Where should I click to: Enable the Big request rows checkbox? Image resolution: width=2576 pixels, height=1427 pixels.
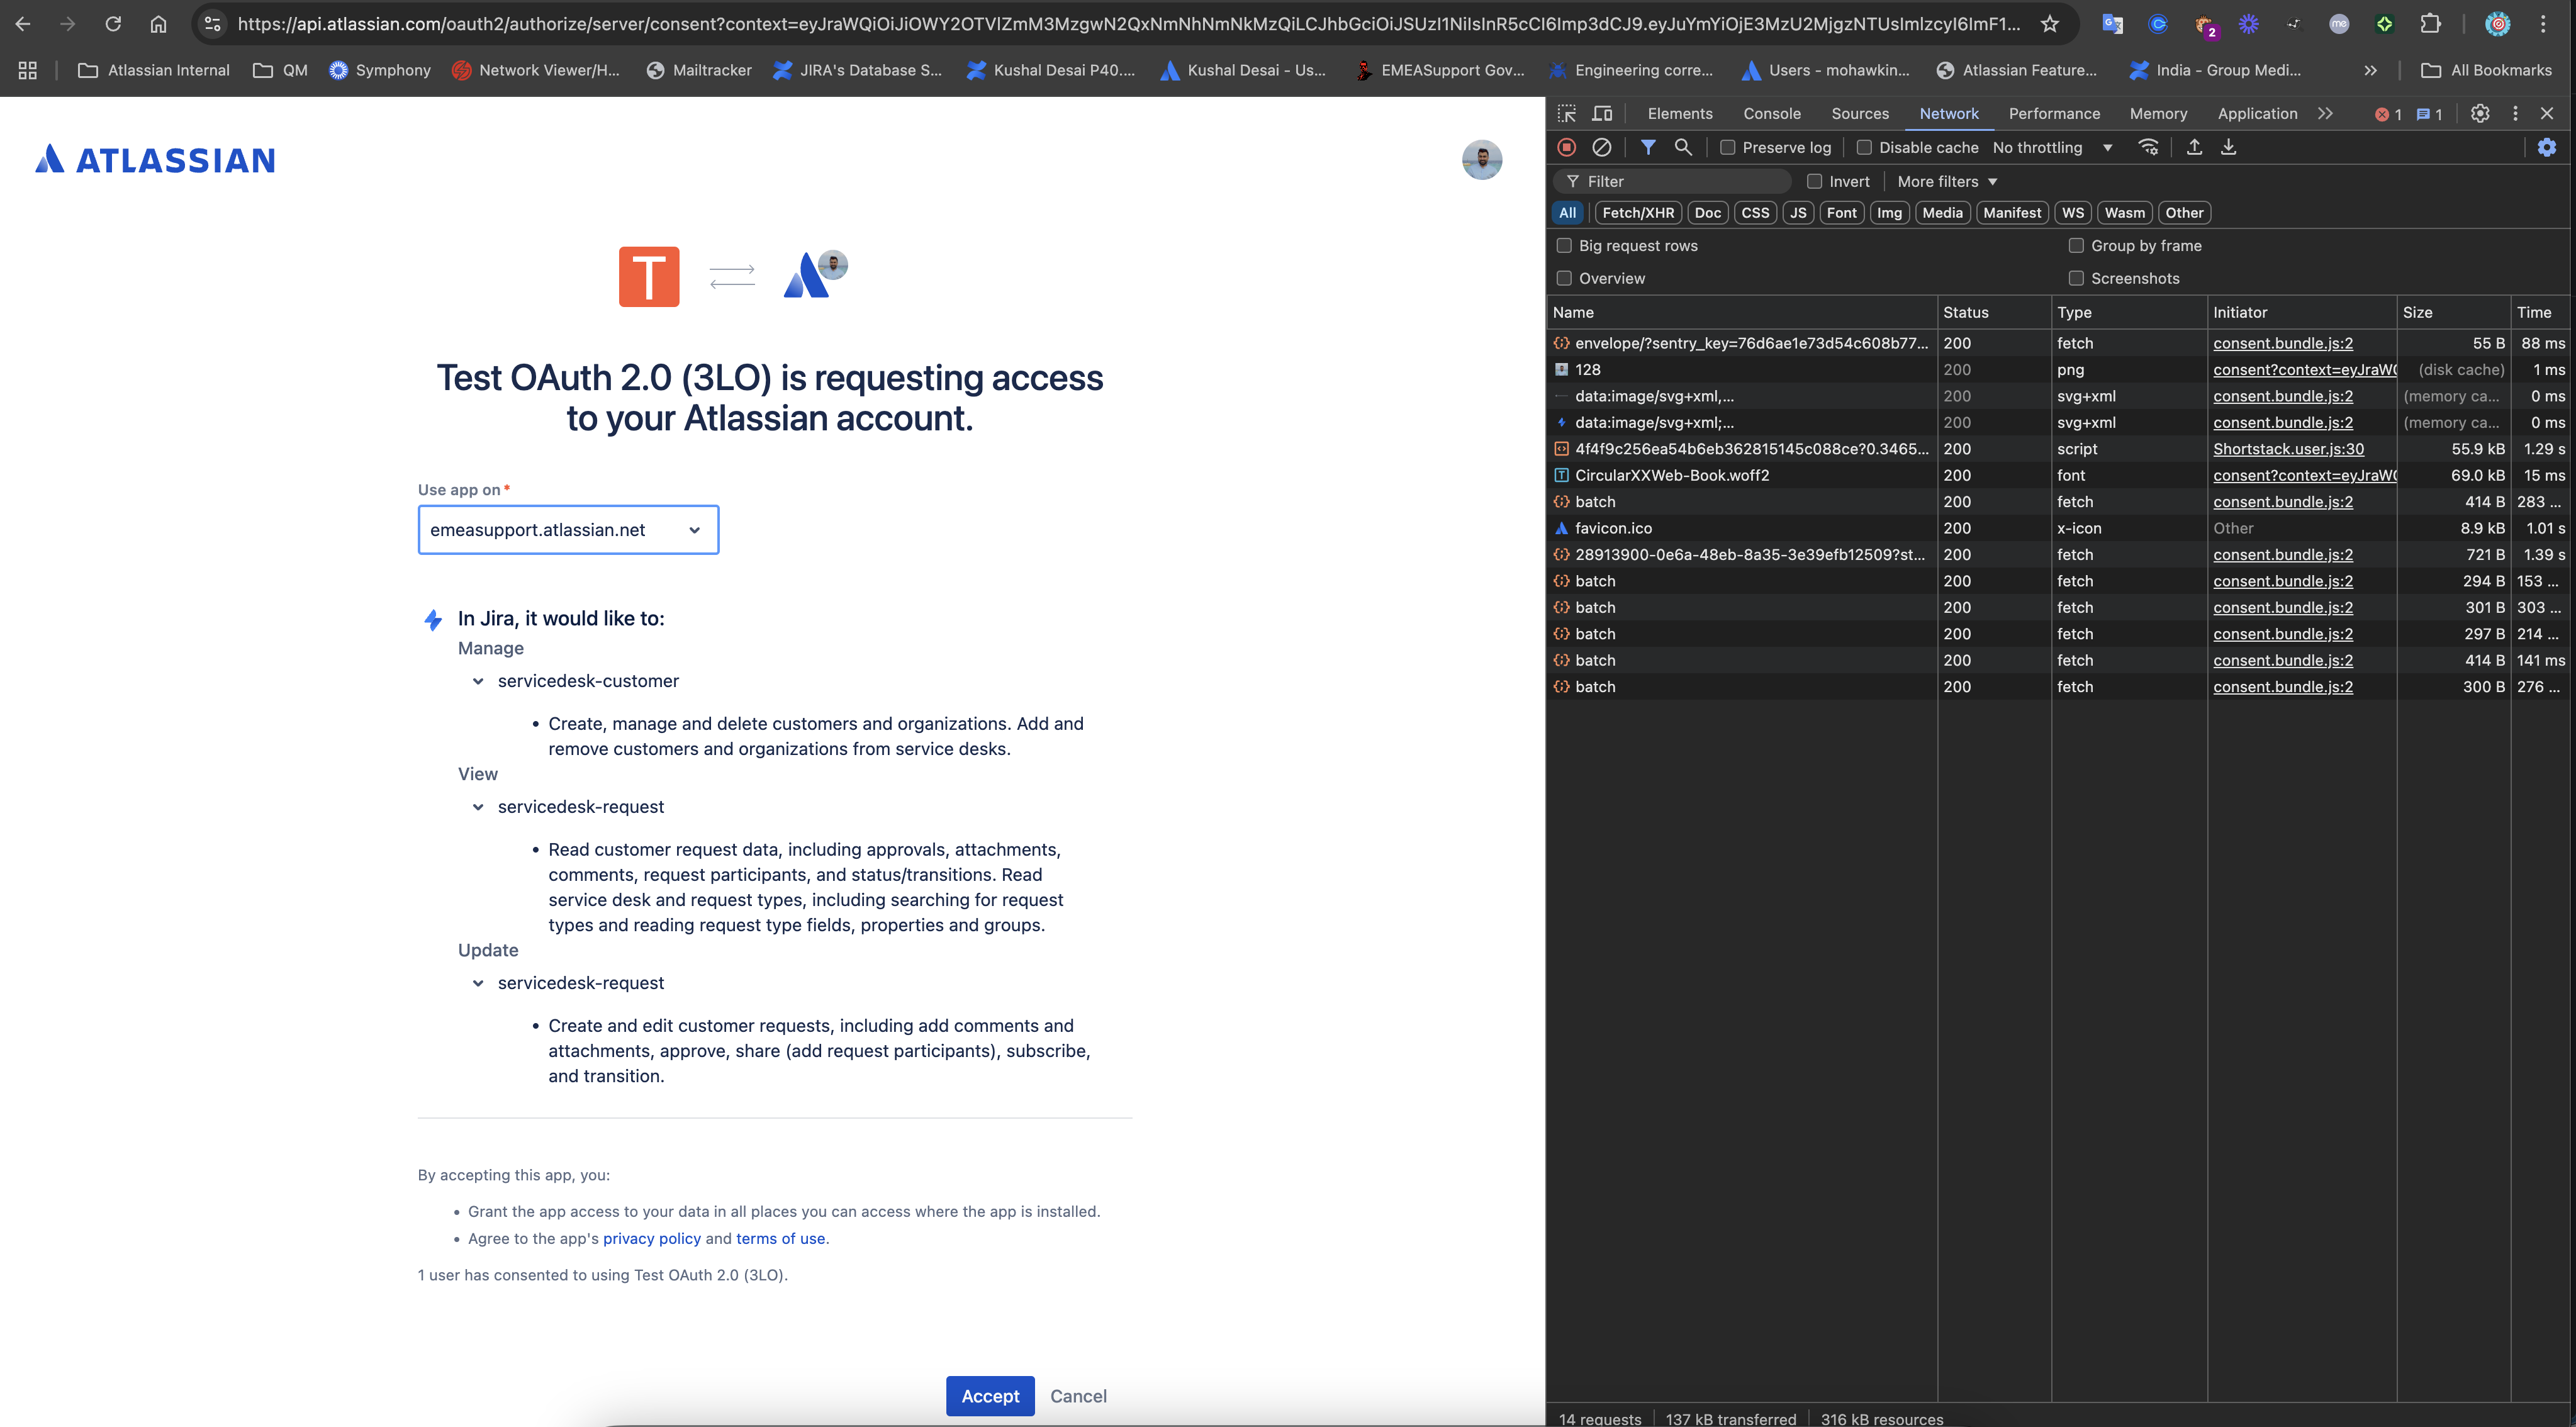point(1564,246)
